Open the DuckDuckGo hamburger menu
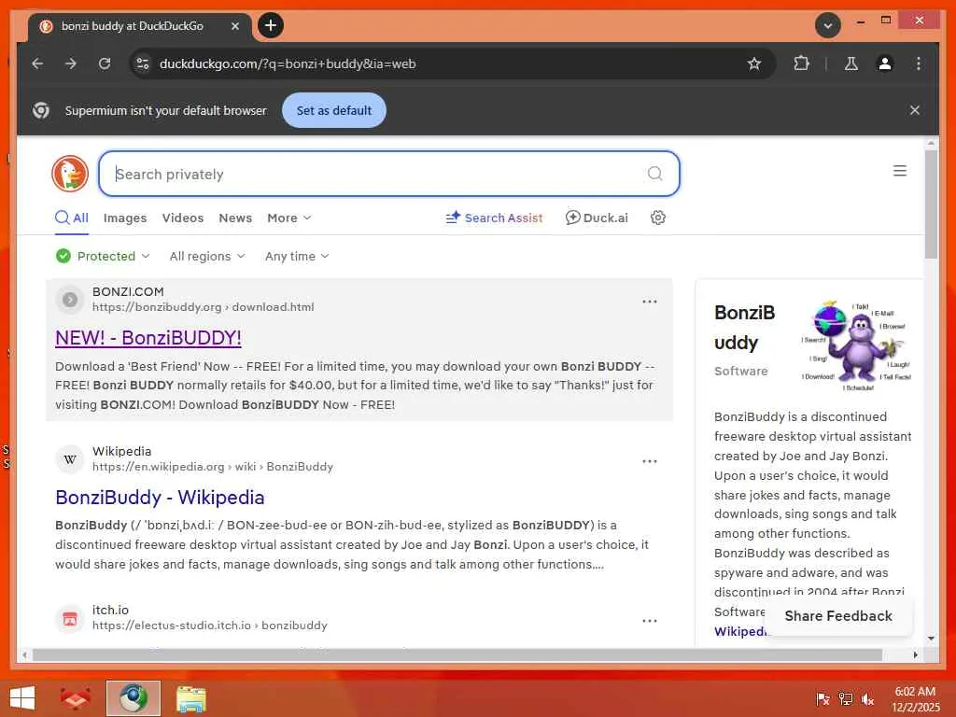The width and height of the screenshot is (956, 717). tap(899, 171)
